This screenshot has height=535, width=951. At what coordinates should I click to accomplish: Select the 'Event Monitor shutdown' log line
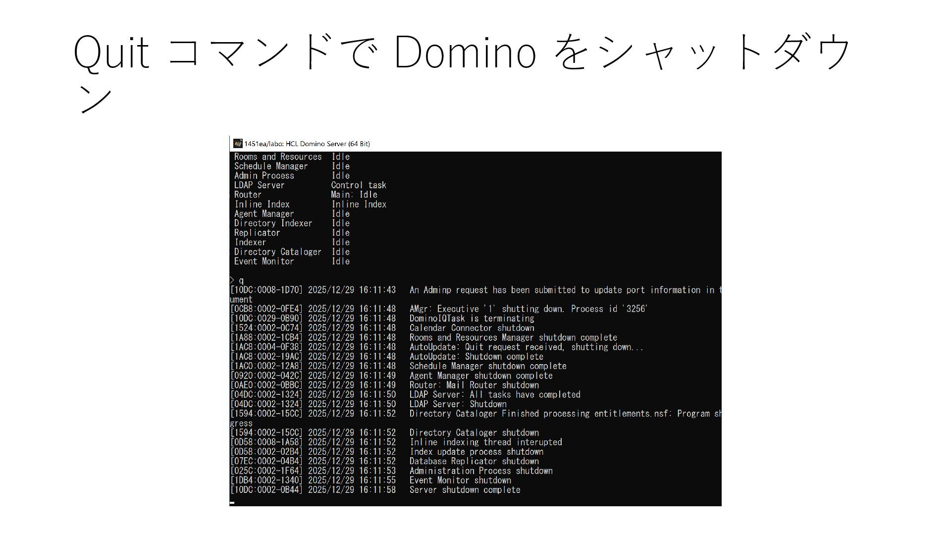coord(460,480)
